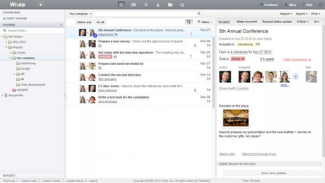Open the to: all filter
This screenshot has width=325, height=183.
tap(100, 22)
